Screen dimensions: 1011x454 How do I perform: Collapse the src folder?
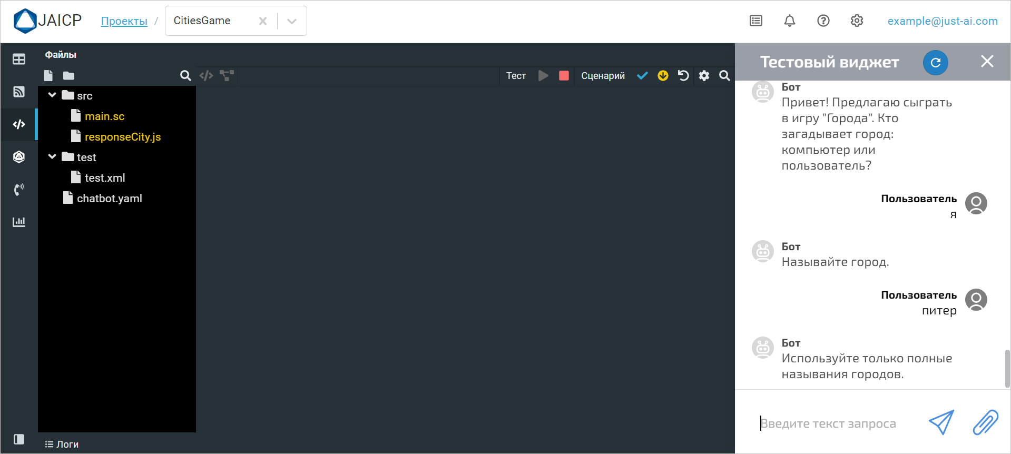(52, 95)
